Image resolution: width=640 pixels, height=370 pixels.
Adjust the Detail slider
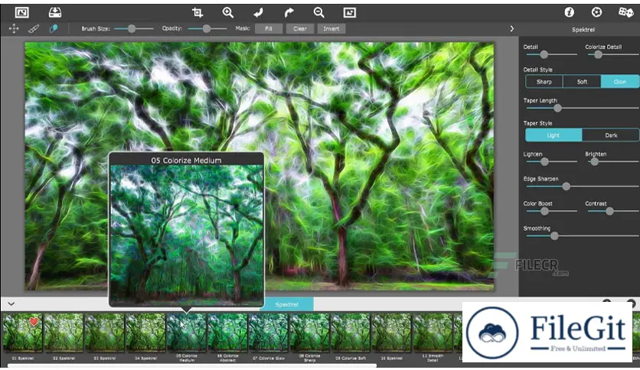[551, 54]
